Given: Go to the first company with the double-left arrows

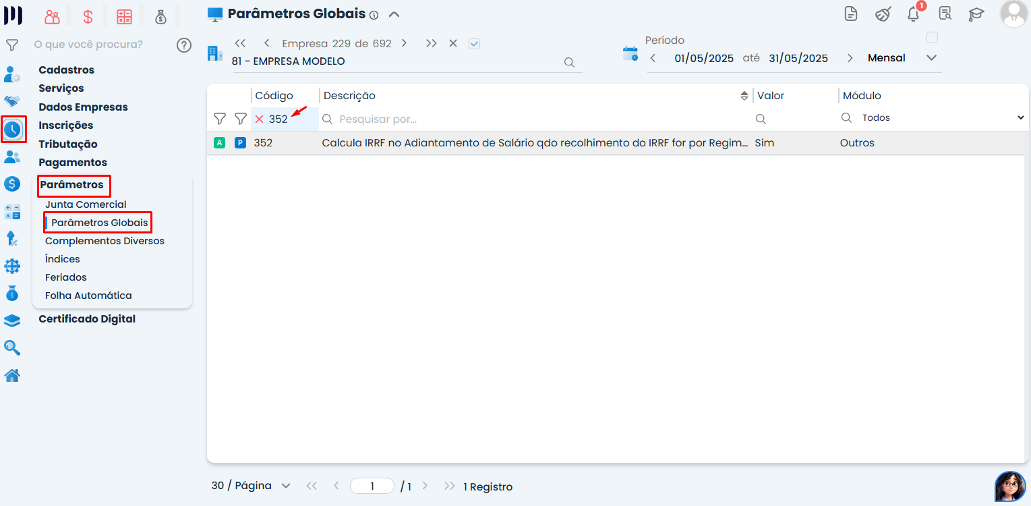Looking at the screenshot, I should pyautogui.click(x=240, y=43).
